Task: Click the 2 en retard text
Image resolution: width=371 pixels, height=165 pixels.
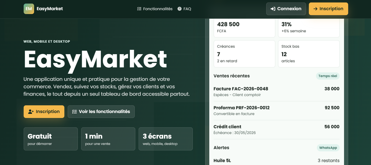Action: coord(227,61)
